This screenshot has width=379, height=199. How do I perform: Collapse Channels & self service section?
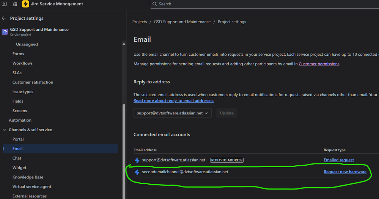(4, 130)
